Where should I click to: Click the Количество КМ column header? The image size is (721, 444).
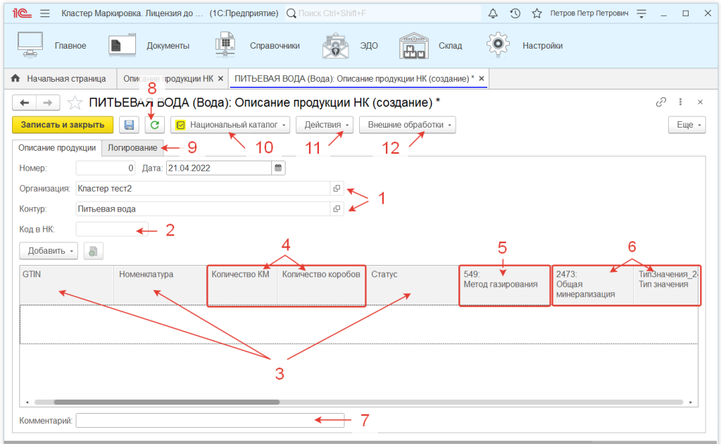tap(242, 285)
